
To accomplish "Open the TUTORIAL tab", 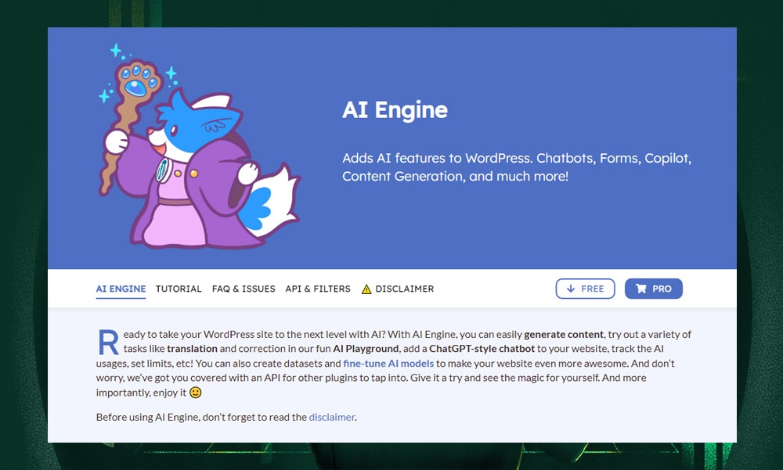I will tap(179, 289).
